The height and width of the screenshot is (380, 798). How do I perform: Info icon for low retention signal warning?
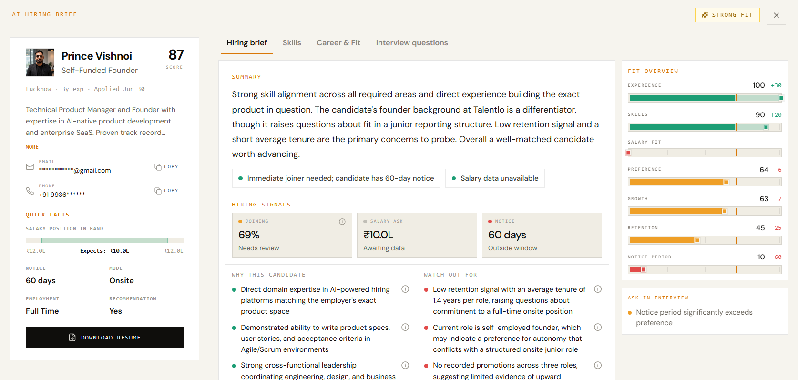point(598,289)
